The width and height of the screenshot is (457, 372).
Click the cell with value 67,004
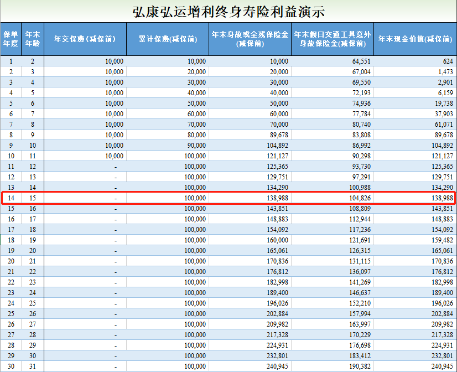333,72
